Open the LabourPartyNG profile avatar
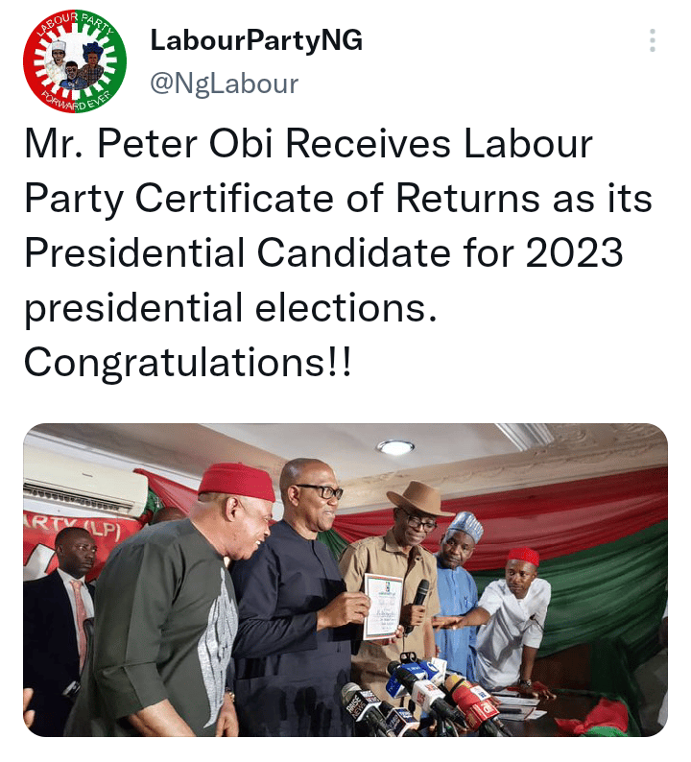691x762 pixels. pyautogui.click(x=75, y=68)
